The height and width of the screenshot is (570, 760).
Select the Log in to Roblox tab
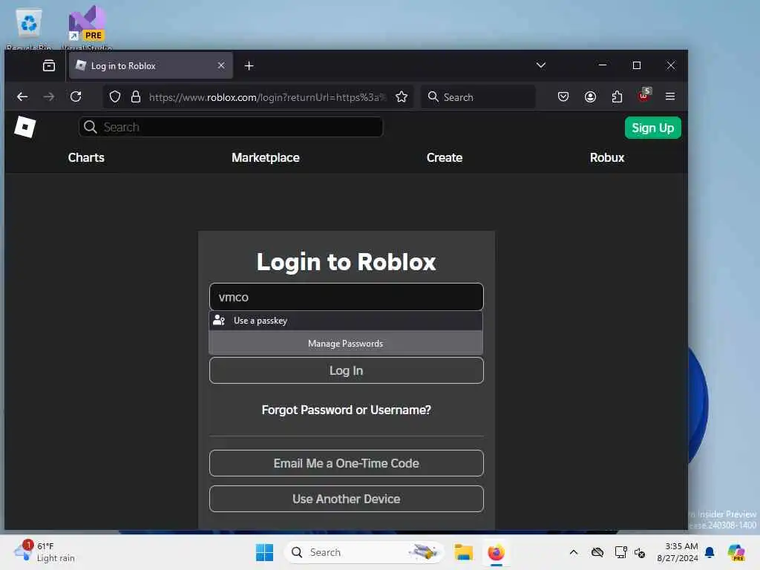[x=151, y=65]
